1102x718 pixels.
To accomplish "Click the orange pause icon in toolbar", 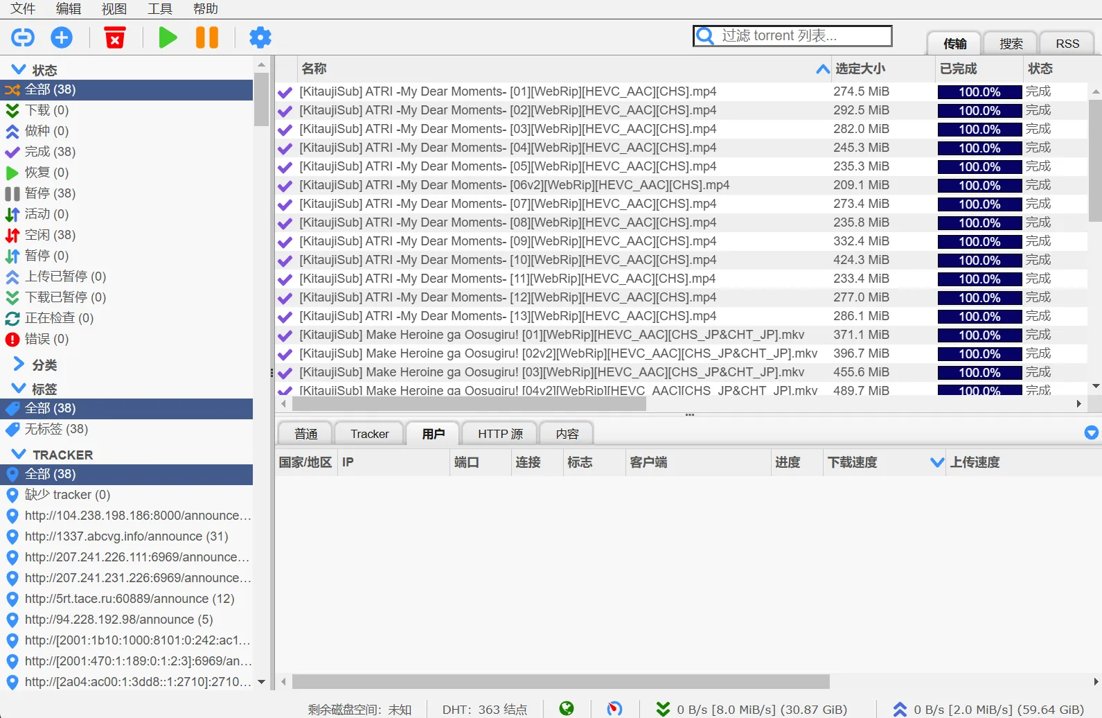I will click(x=207, y=37).
